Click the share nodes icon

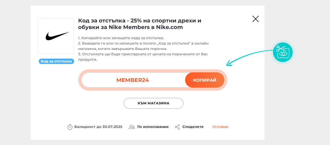tap(177, 127)
